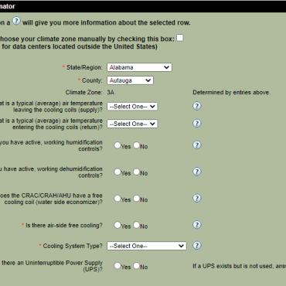Click the help icon in the top instruction line

[x=16, y=21]
